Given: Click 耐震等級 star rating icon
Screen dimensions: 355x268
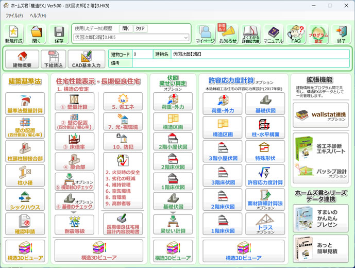Looking at the screenshot, I should pyautogui.click(x=75, y=225).
